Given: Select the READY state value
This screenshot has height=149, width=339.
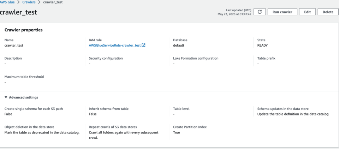Looking at the screenshot, I should click(x=263, y=46).
